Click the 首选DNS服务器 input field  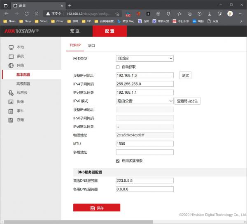145,180
